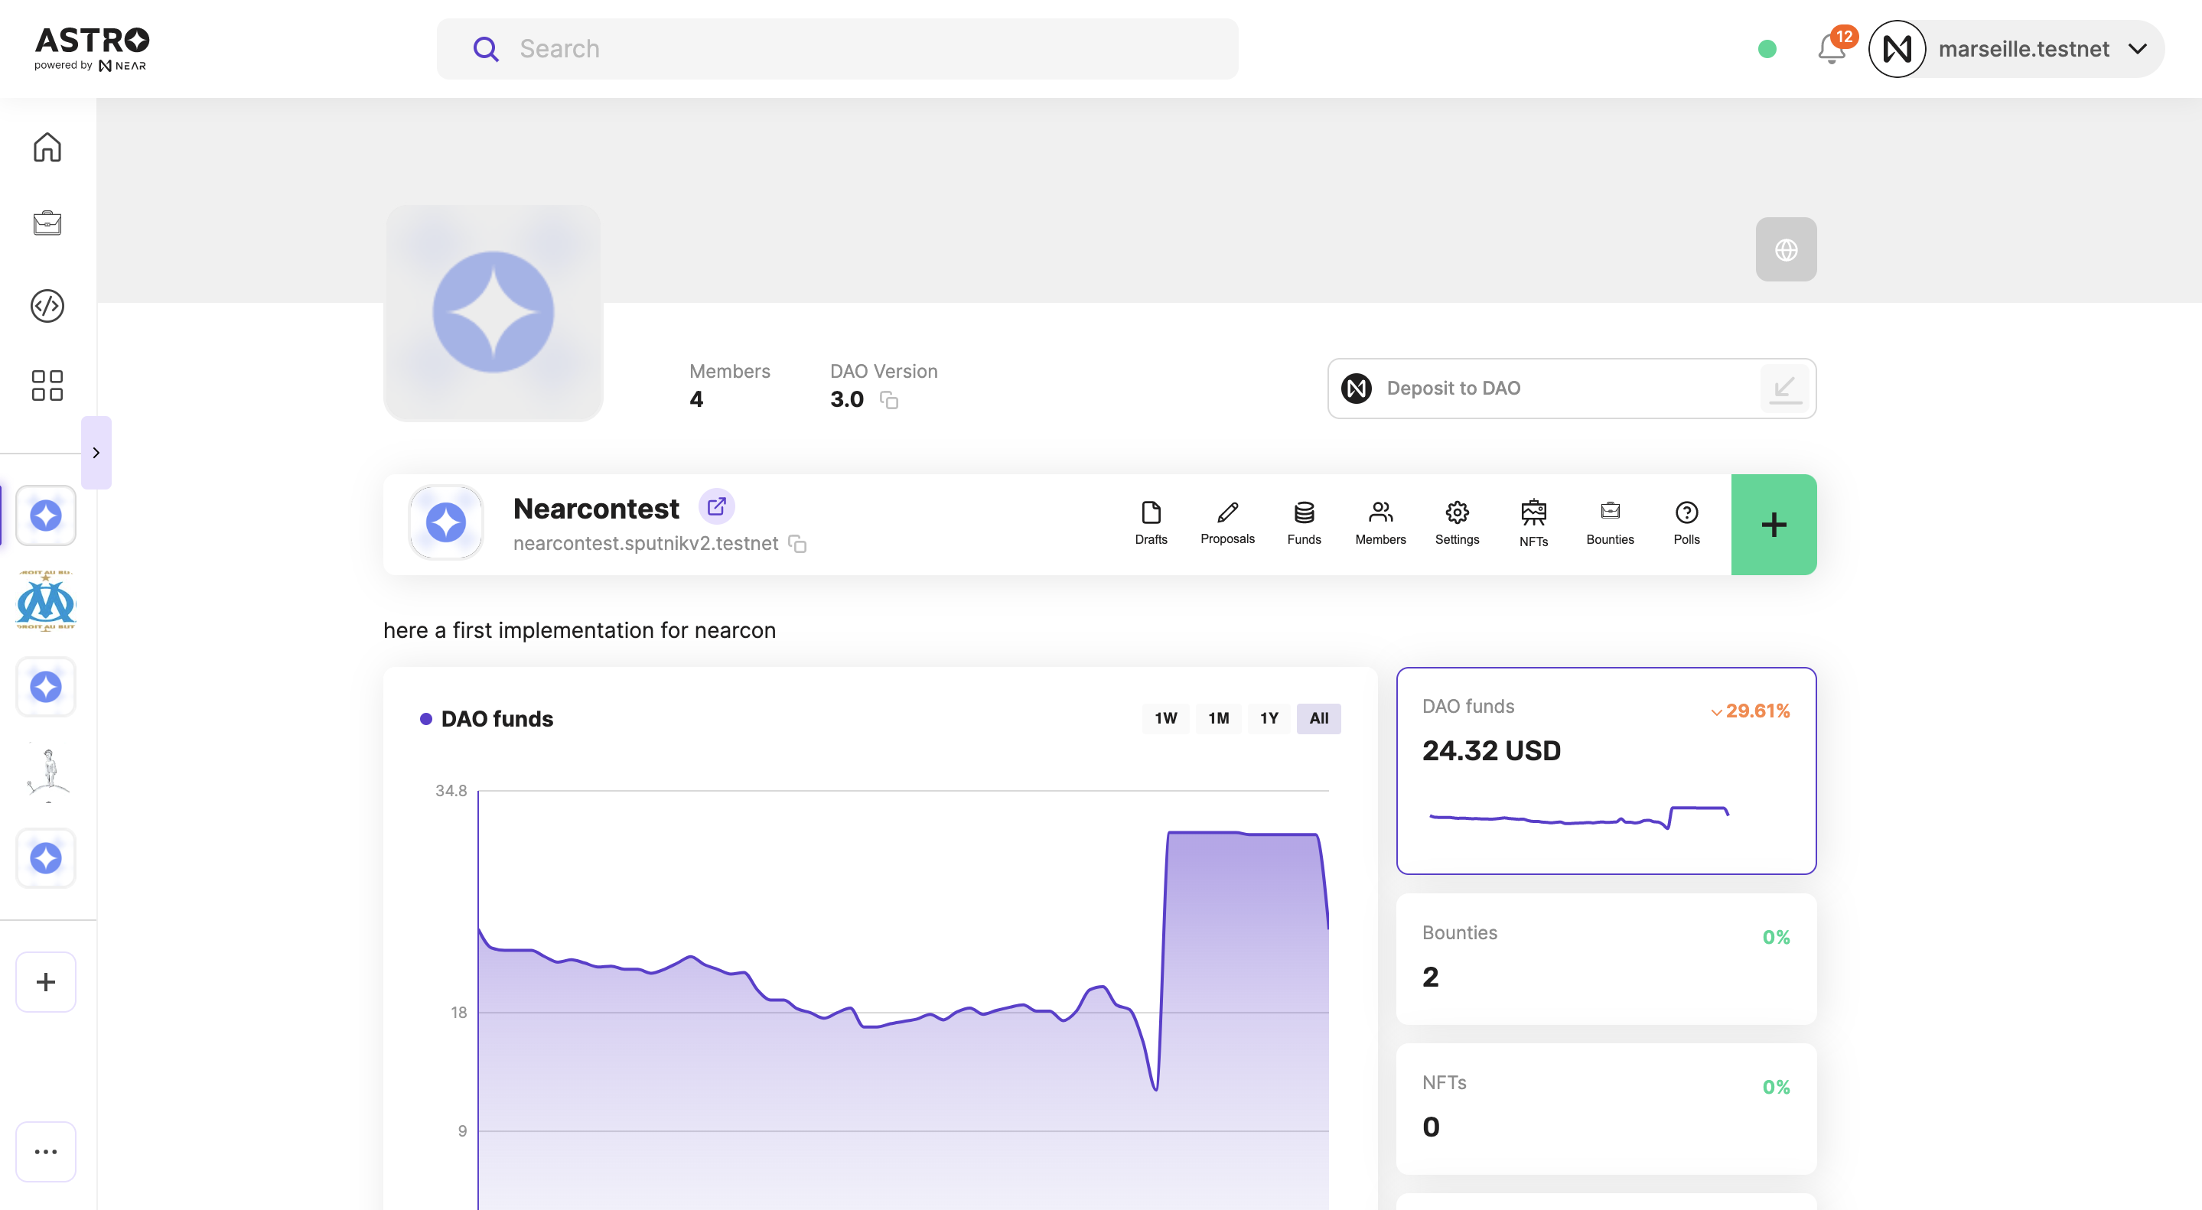Open the four-squares apps sidebar icon
Image resolution: width=2202 pixels, height=1210 pixels.
[x=47, y=385]
